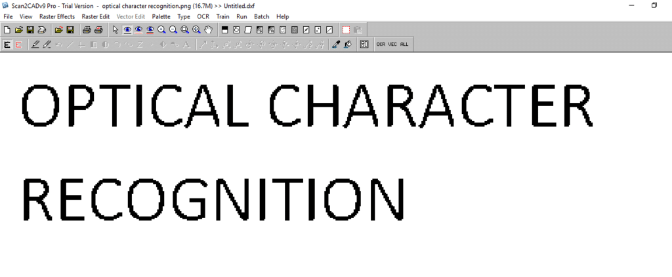Save raster using the floppy disk icon
This screenshot has width=672, height=277.
[30, 30]
